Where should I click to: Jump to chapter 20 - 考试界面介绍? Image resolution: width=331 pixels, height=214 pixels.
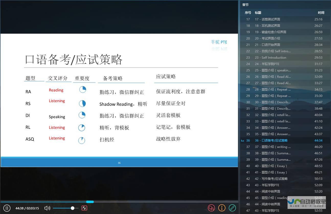tap(285, 38)
